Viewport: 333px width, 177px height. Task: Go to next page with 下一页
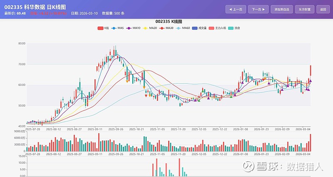point(258,9)
